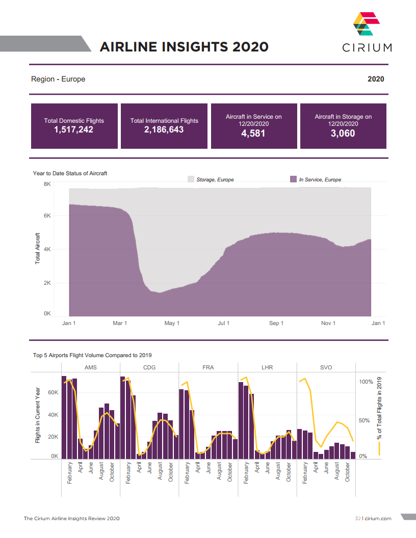
Task: Click the Region - Europe label
Action: click(58, 79)
